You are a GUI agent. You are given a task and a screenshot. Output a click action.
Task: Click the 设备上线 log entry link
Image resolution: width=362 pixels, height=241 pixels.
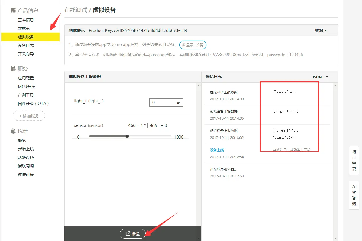(217, 150)
